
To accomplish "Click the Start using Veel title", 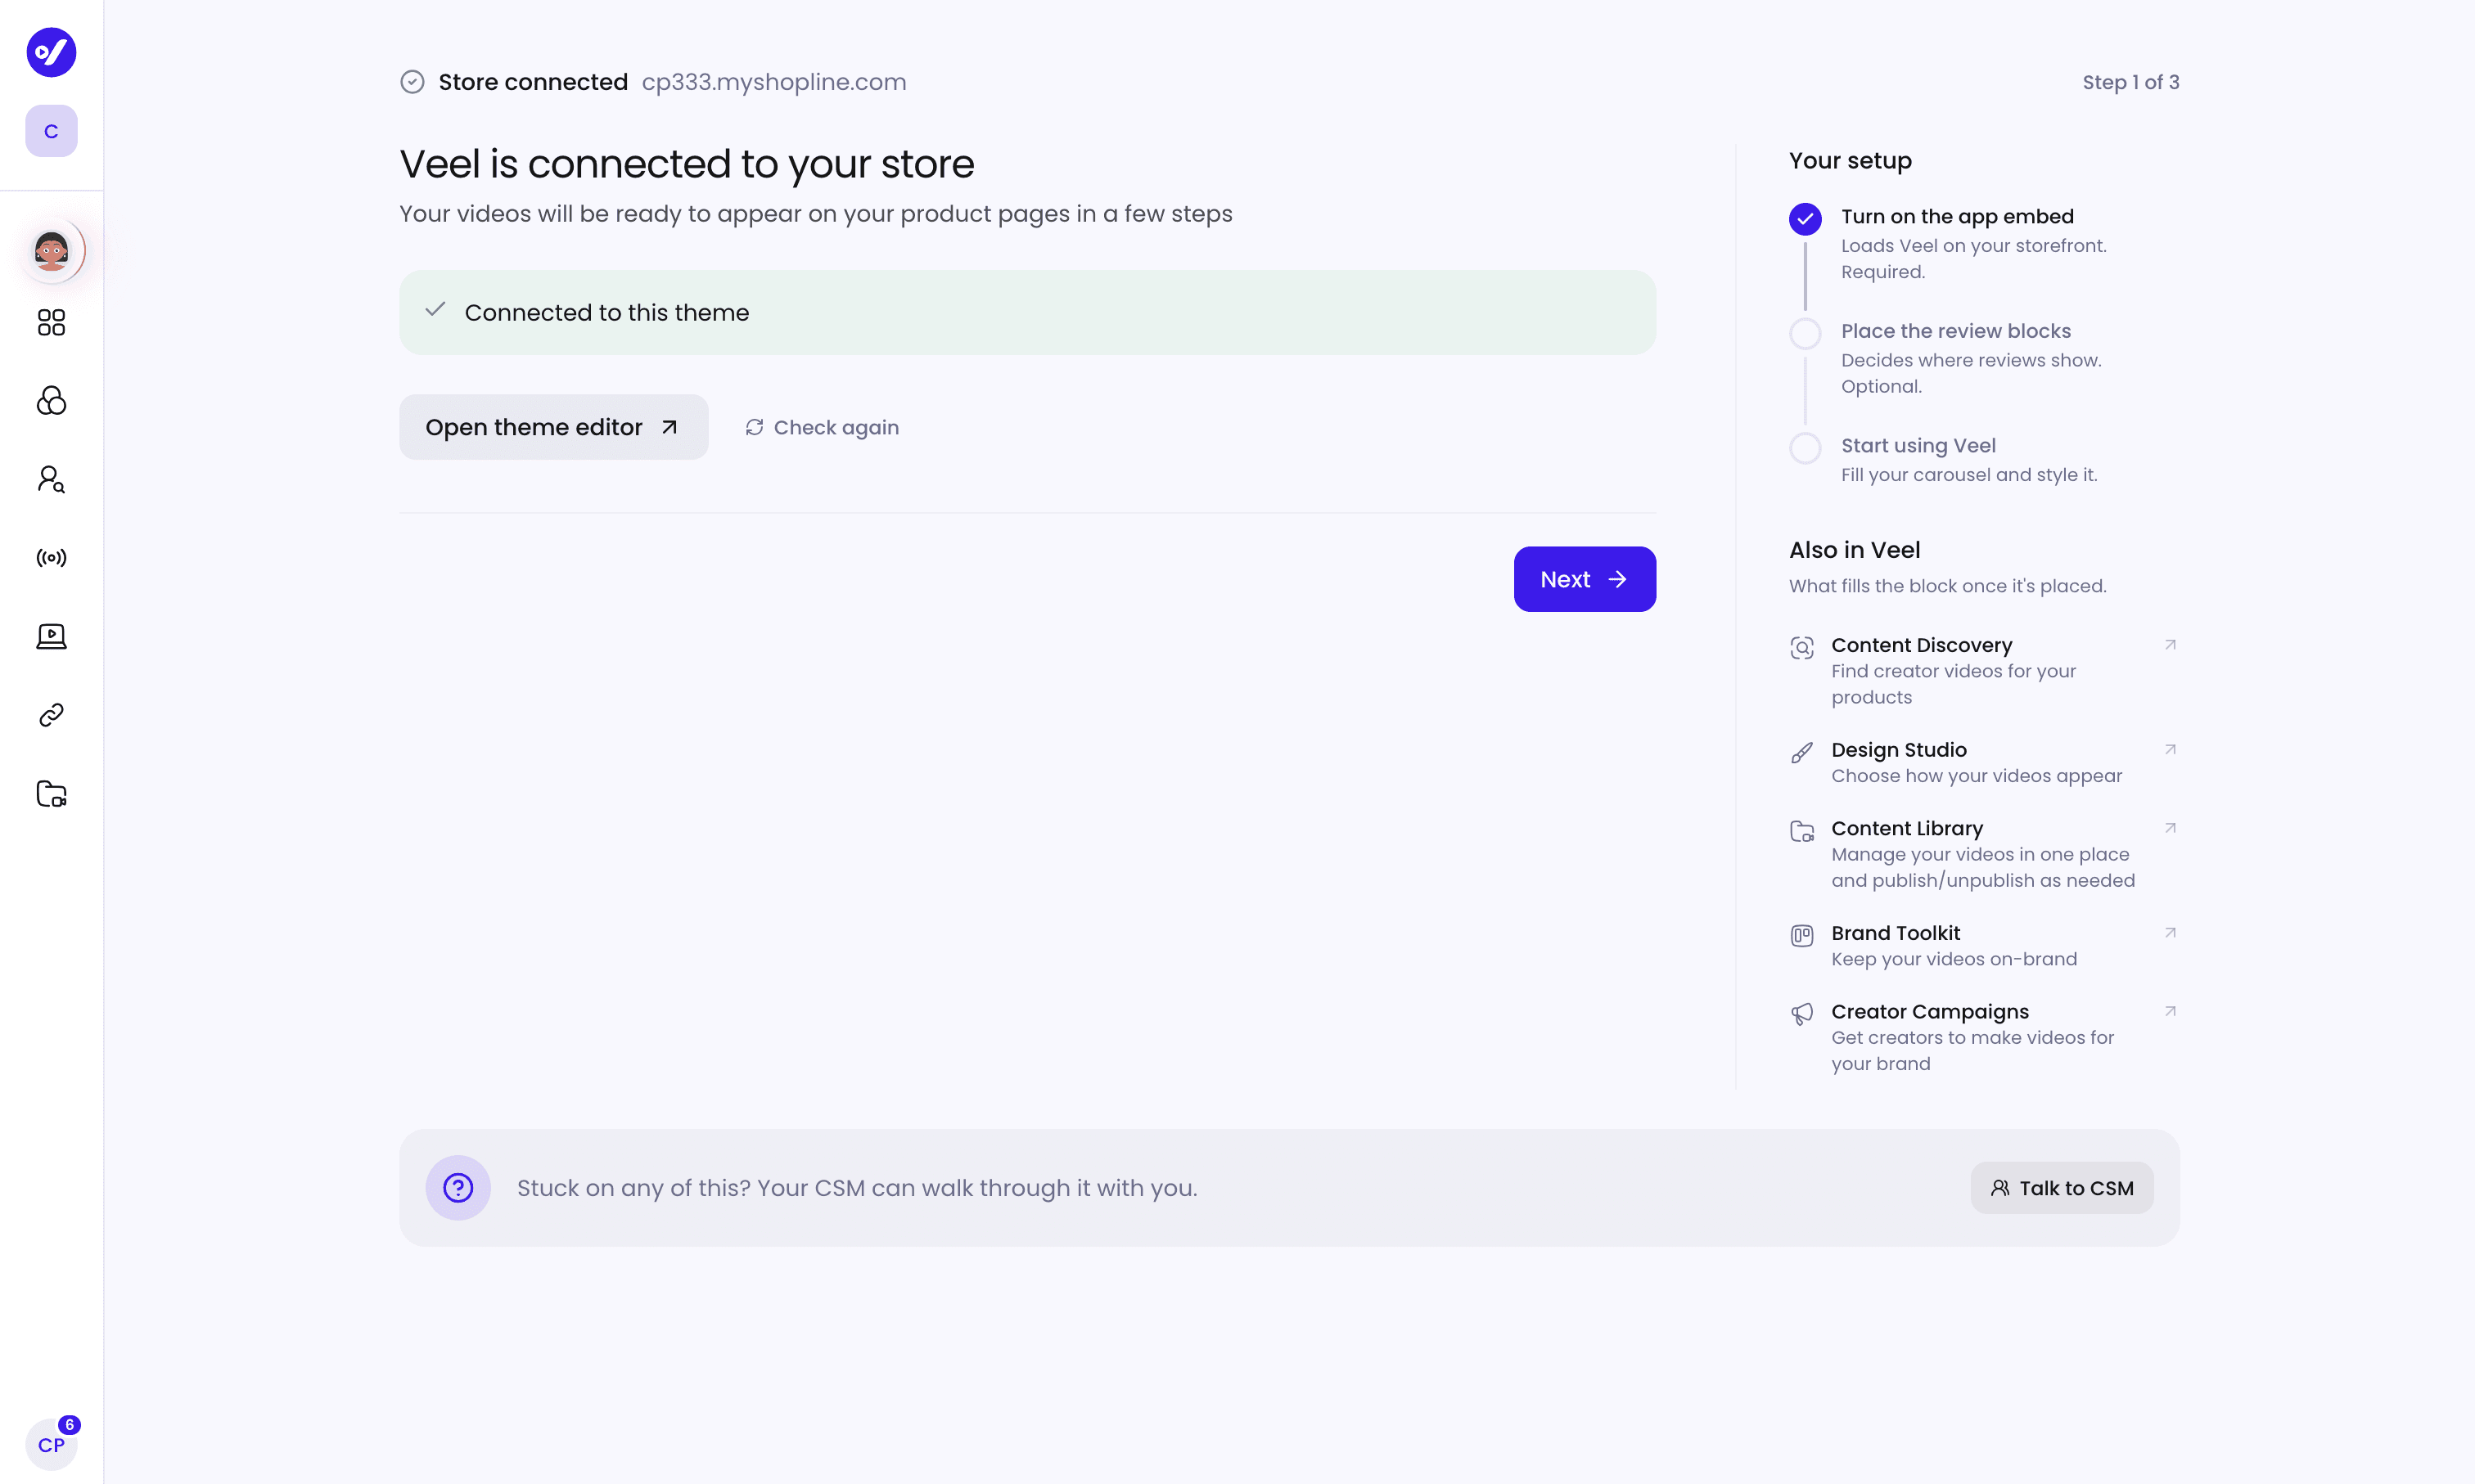I will pos(1918,446).
